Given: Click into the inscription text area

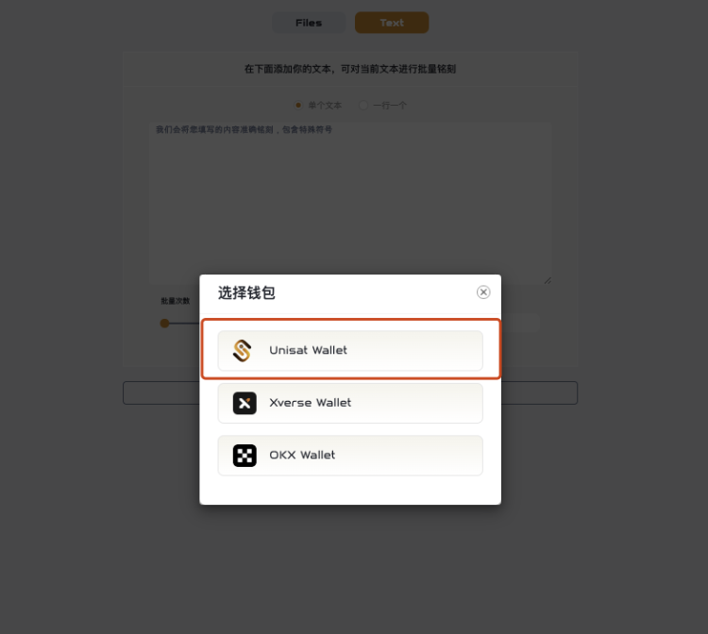Looking at the screenshot, I should [350, 203].
